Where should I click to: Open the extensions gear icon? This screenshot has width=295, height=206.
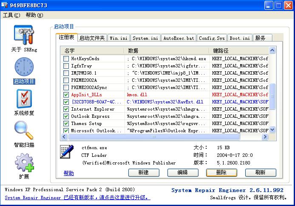click(x=24, y=162)
